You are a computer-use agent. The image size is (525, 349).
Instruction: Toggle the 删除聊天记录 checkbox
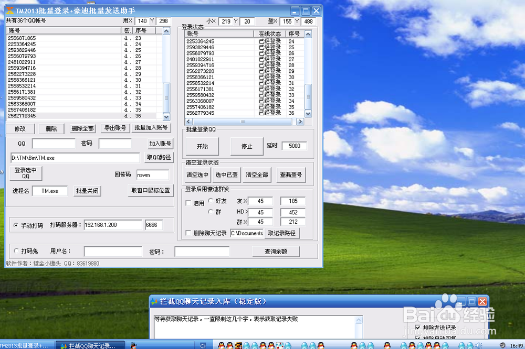[188, 233]
